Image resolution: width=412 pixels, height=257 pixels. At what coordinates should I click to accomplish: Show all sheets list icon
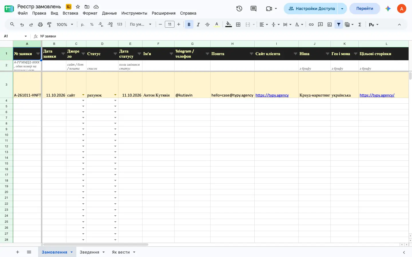(29, 252)
